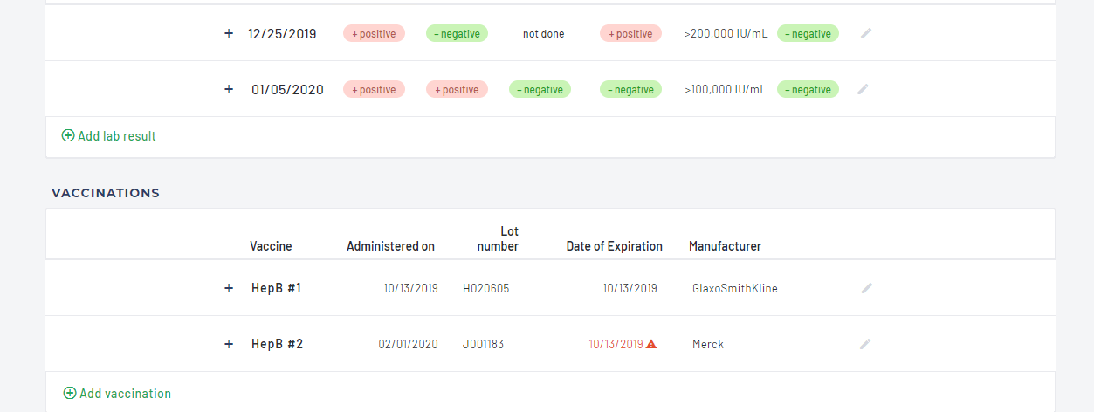This screenshot has width=1094, height=412.
Task: Click the expired date warning triangle icon
Action: click(651, 344)
